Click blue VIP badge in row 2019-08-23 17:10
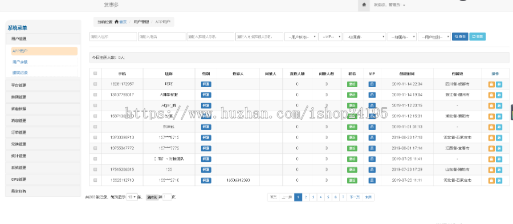This screenshot has width=513, height=224. 372,138
